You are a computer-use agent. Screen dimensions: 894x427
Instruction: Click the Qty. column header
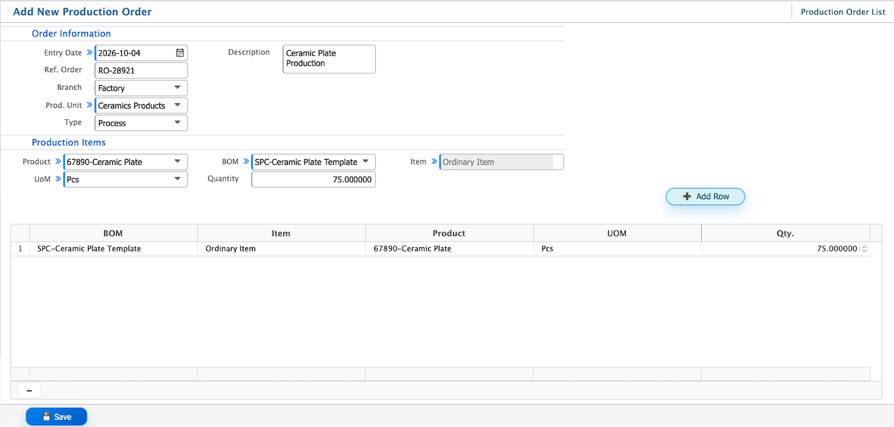[x=786, y=233]
